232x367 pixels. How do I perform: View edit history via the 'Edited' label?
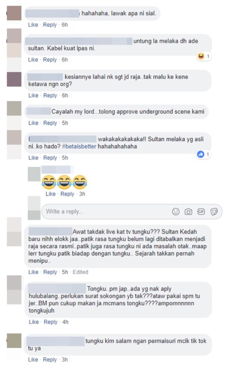click(80, 272)
